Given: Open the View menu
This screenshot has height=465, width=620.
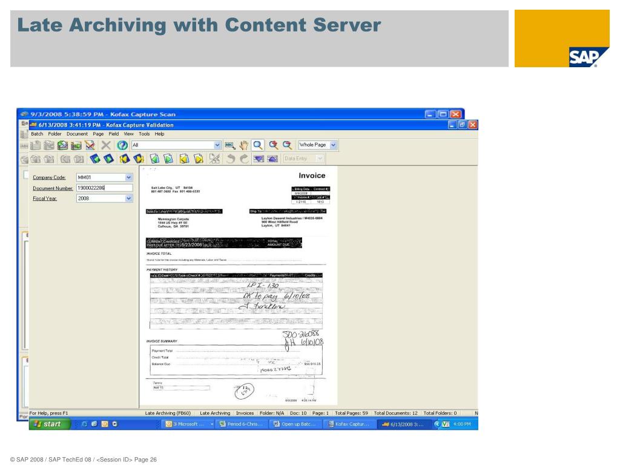Looking at the screenshot, I should (x=128, y=134).
